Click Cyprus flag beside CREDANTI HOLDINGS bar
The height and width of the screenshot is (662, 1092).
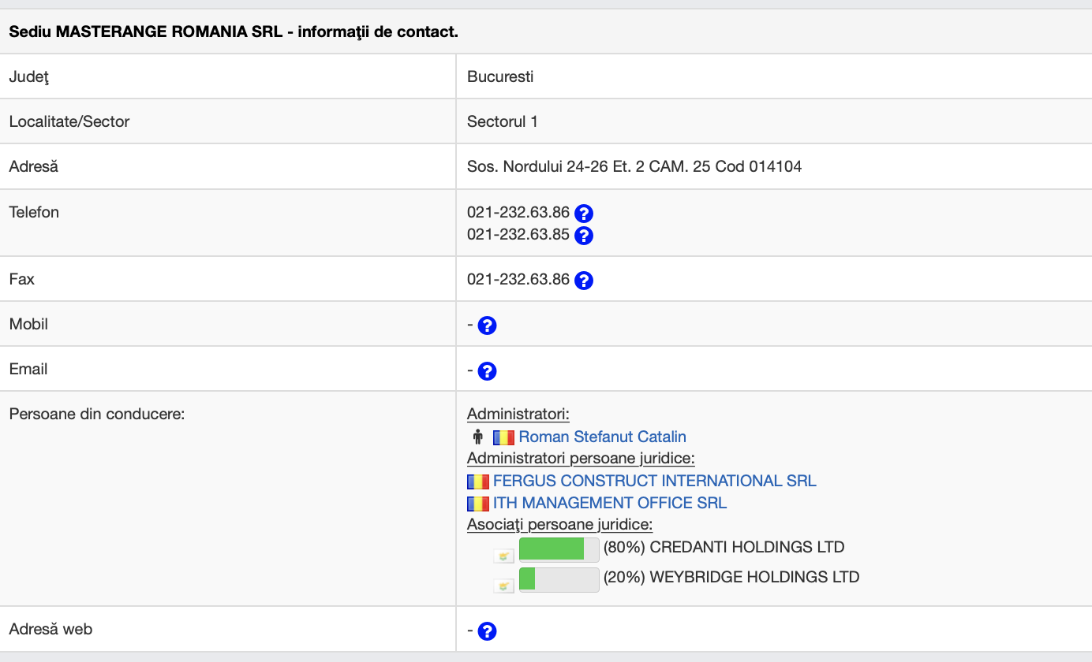point(503,556)
